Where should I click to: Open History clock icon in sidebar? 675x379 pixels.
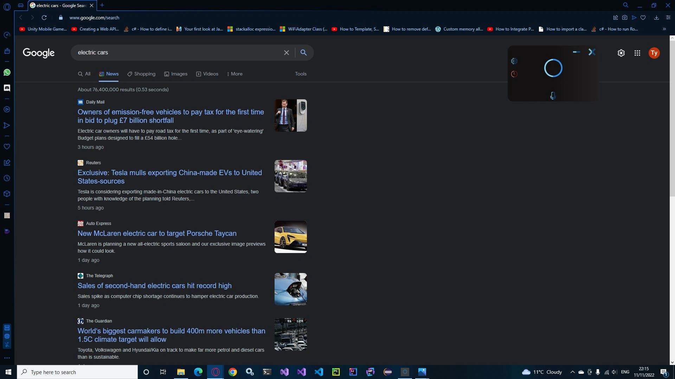(7, 178)
